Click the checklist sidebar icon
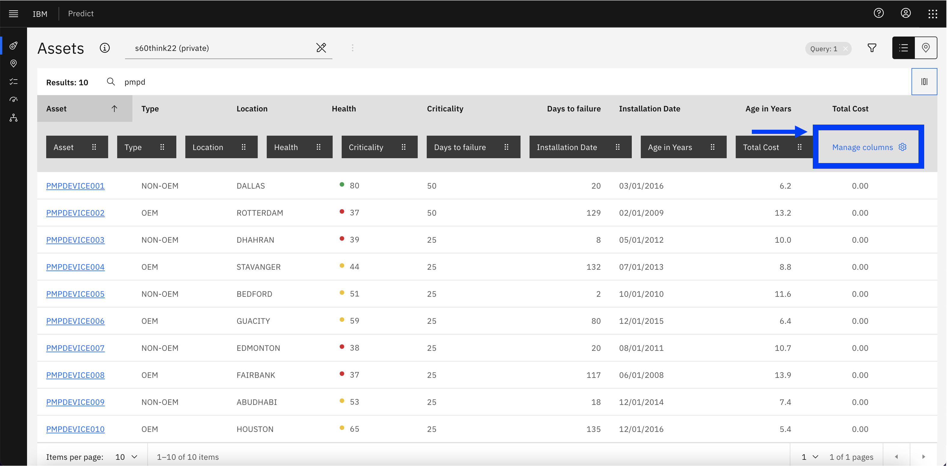Image resolution: width=947 pixels, height=466 pixels. [x=14, y=82]
